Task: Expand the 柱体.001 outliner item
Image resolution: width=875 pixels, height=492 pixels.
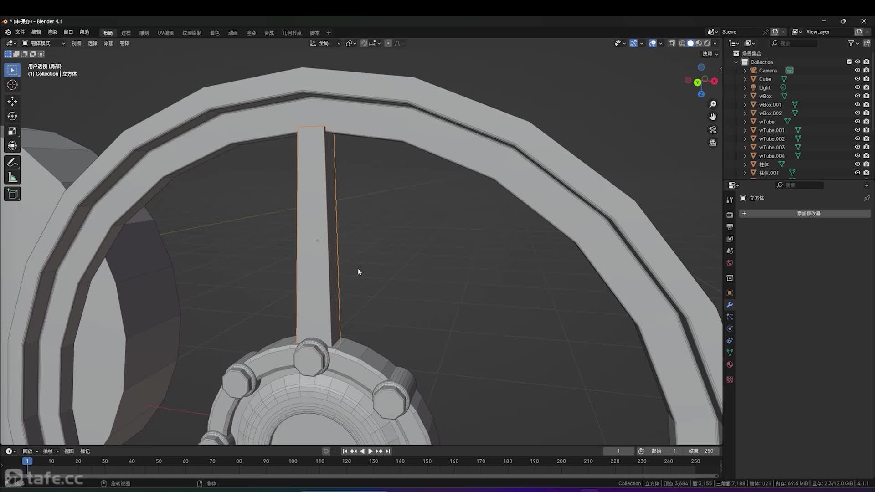Action: [745, 173]
